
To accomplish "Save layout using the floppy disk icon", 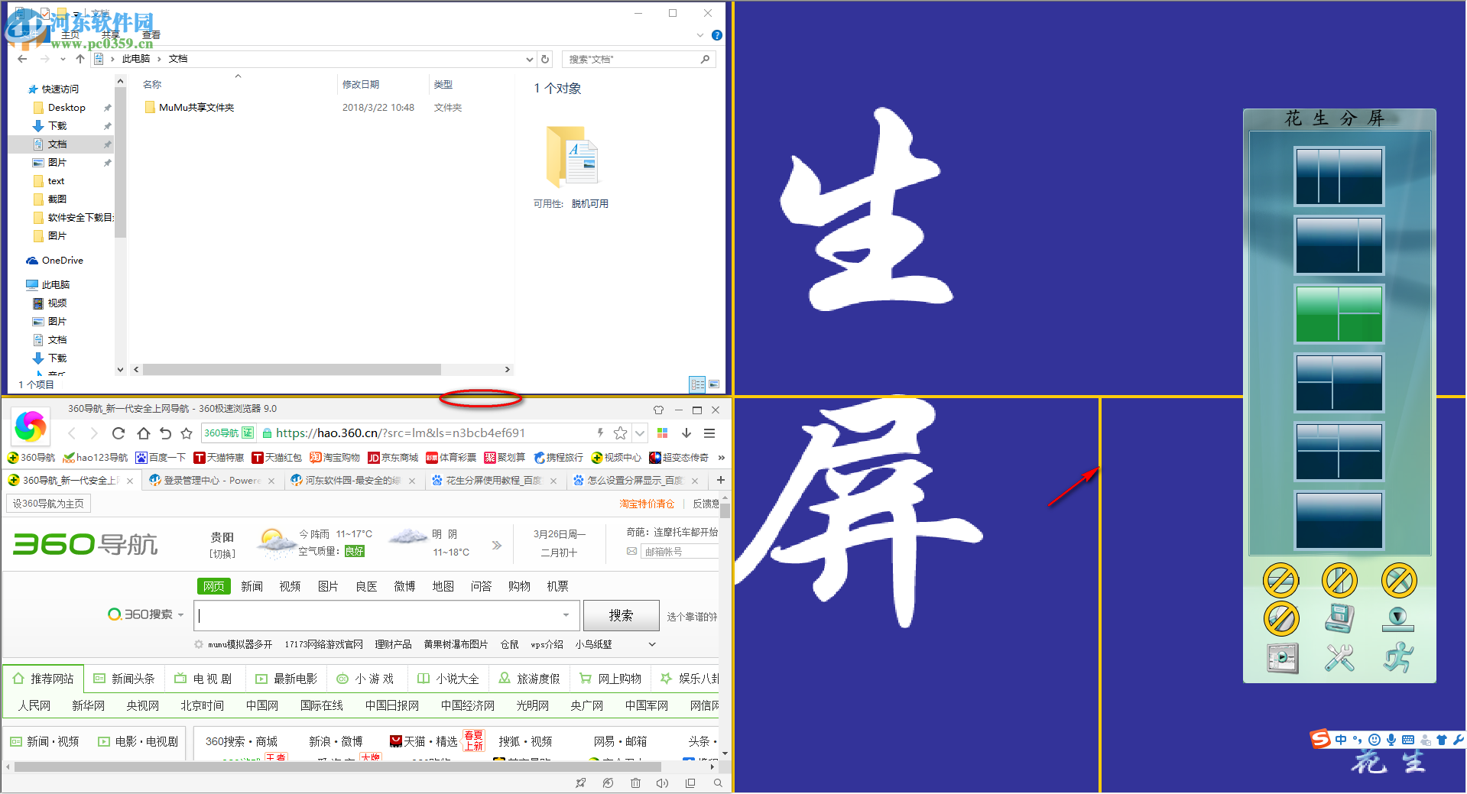I will [1339, 618].
